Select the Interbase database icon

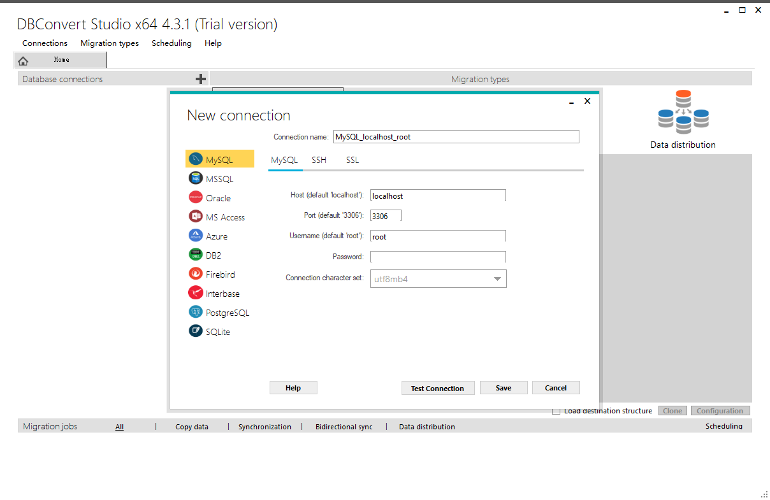tap(196, 293)
